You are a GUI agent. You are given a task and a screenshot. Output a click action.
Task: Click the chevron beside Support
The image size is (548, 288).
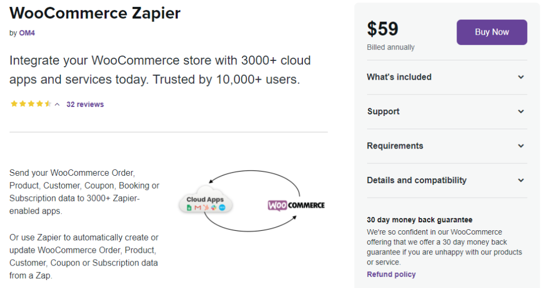tap(521, 111)
